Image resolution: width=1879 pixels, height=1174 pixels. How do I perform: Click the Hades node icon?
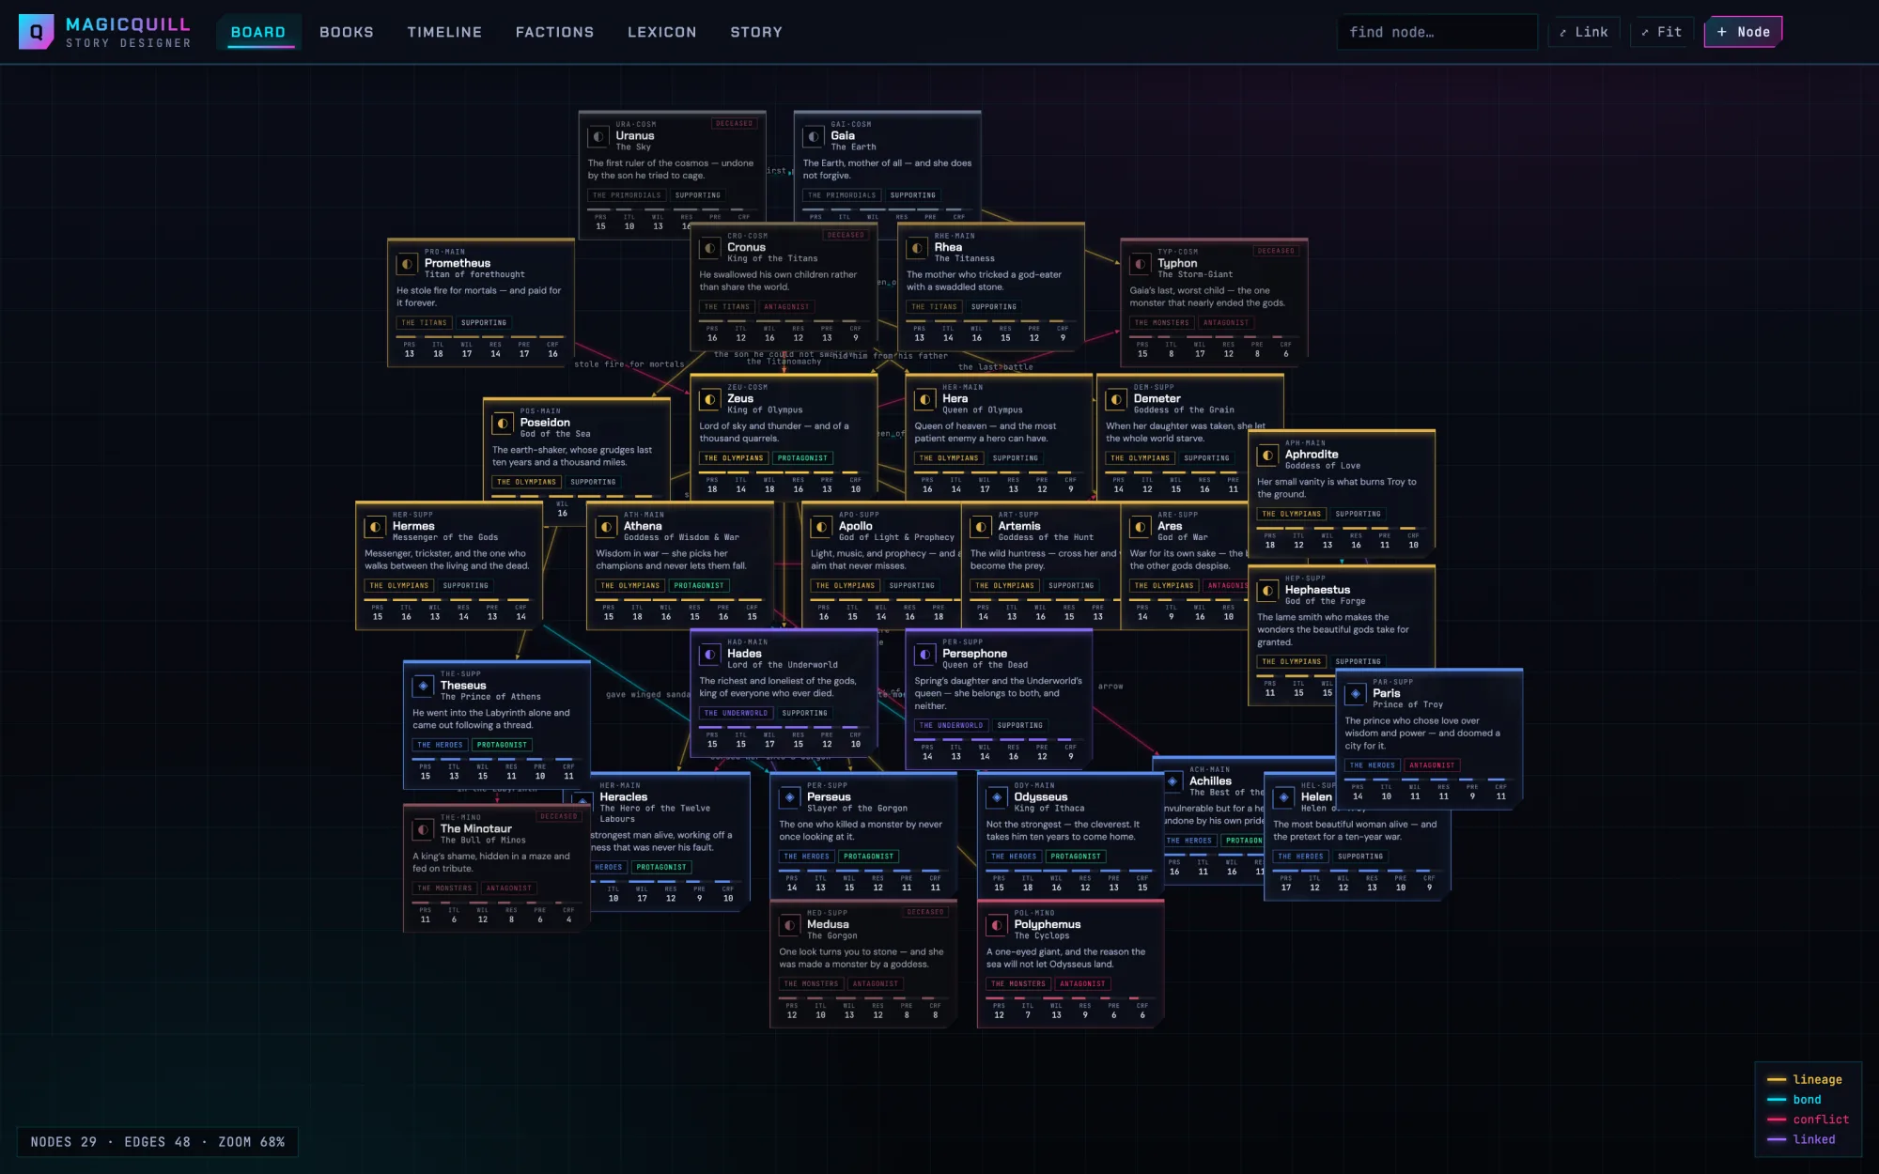[710, 655]
